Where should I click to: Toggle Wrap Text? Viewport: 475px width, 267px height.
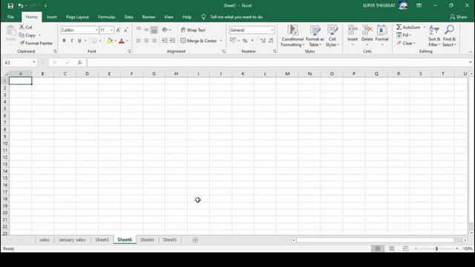(193, 30)
